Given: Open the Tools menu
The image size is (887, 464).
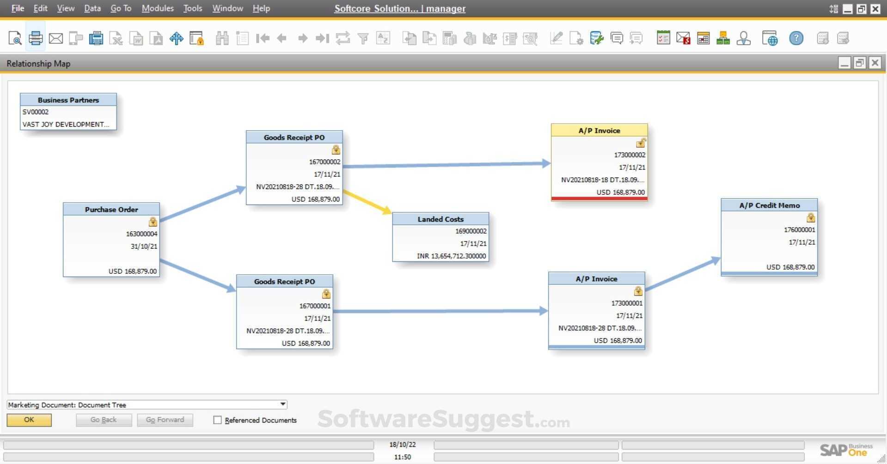Looking at the screenshot, I should pyautogui.click(x=192, y=8).
